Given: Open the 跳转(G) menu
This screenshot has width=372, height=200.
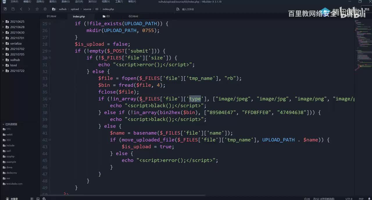Looking at the screenshot, I should tap(66, 1).
